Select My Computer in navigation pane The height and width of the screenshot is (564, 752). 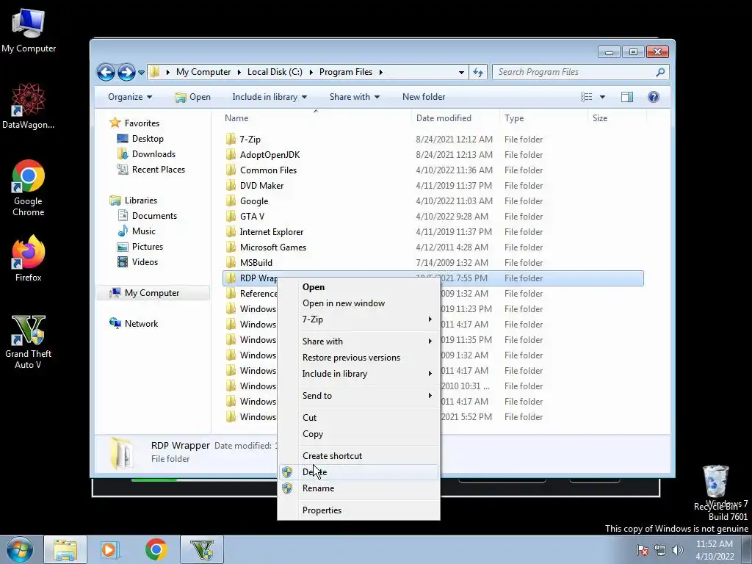[153, 293]
